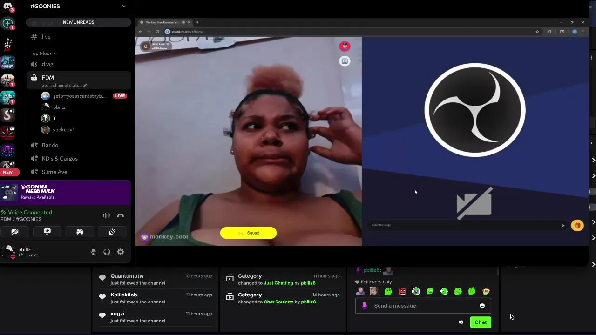Click the Send a message chat box
Viewport: 596px width, 335px height.
click(x=423, y=306)
